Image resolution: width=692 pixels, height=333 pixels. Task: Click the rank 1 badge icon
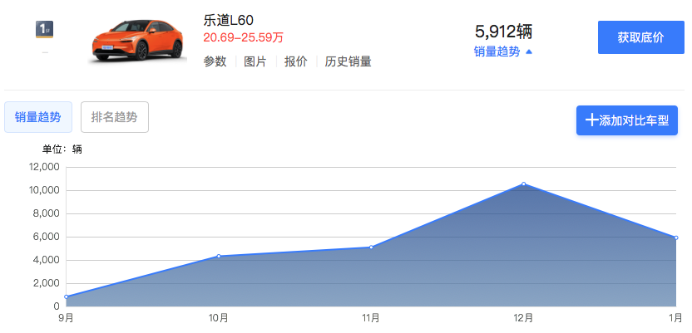[44, 29]
